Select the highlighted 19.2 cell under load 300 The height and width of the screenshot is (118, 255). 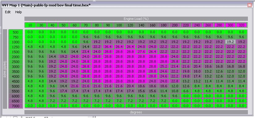(230, 42)
